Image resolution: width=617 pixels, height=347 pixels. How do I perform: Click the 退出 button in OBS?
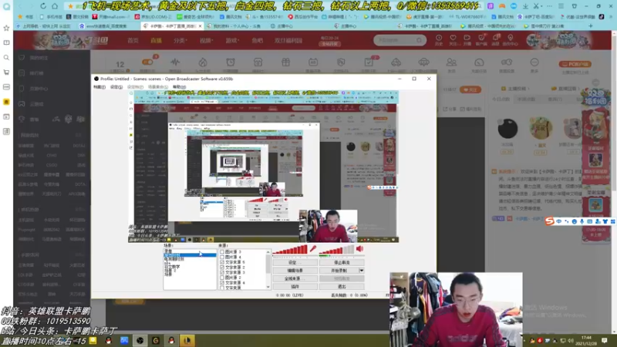[x=342, y=286]
